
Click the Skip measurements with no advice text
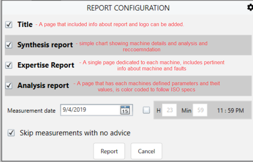75,133
